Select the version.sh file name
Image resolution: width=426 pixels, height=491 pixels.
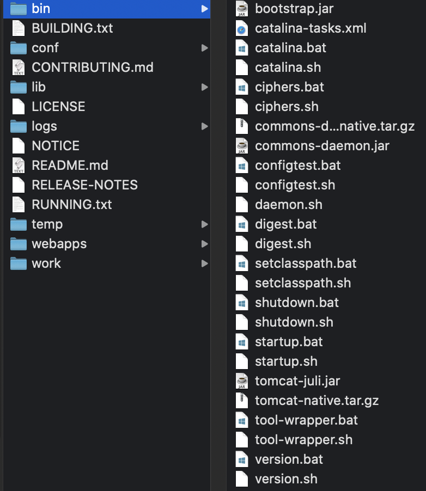click(286, 479)
